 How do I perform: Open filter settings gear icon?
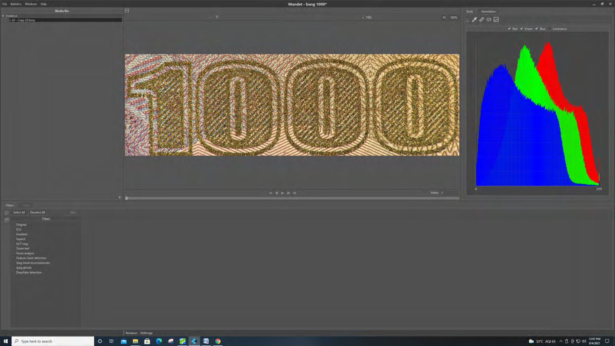click(x=6, y=213)
